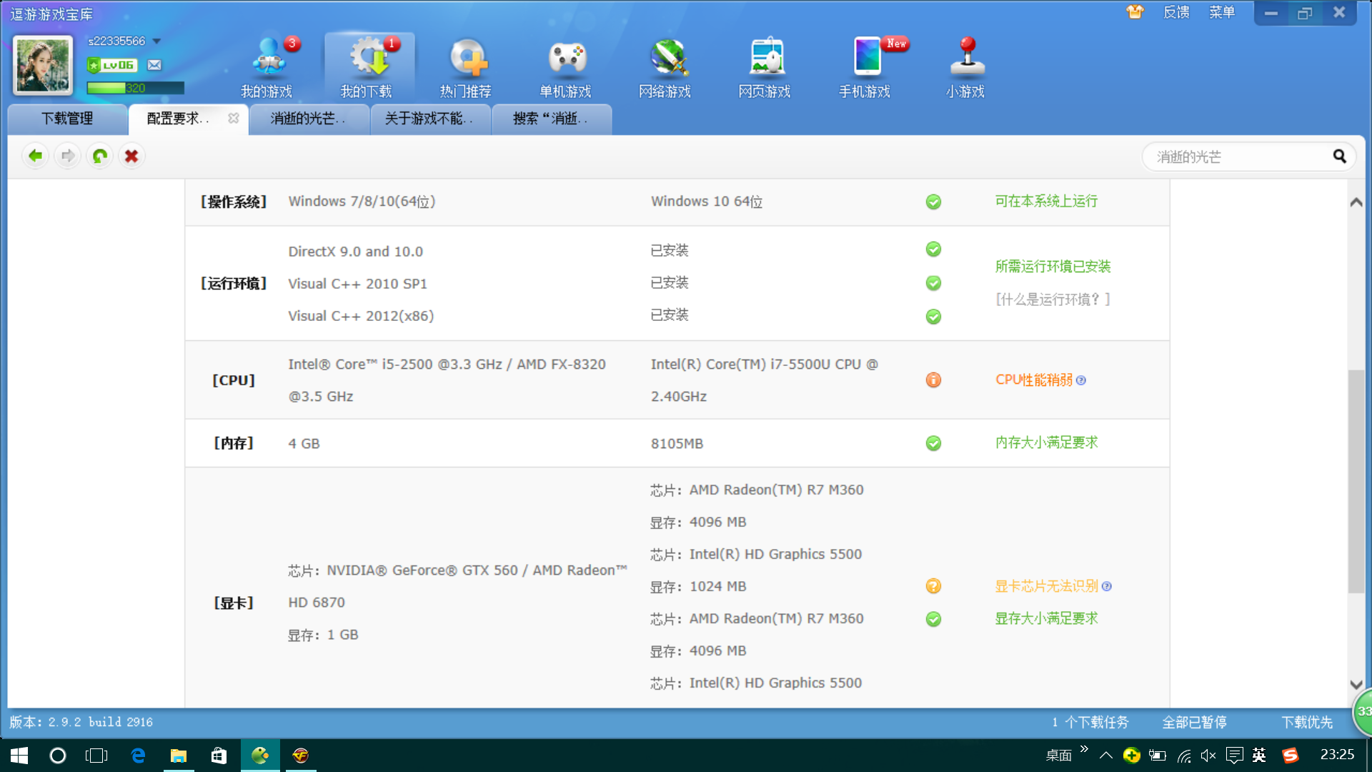Open 我的游戏 section

[267, 68]
